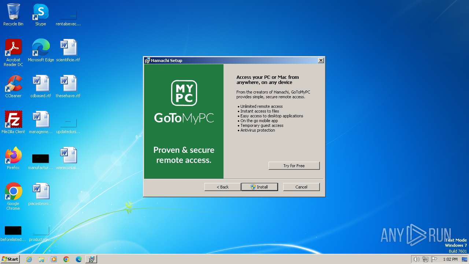The height and width of the screenshot is (264, 469).
Task: Select the werecontai... document icon
Action: 68,158
